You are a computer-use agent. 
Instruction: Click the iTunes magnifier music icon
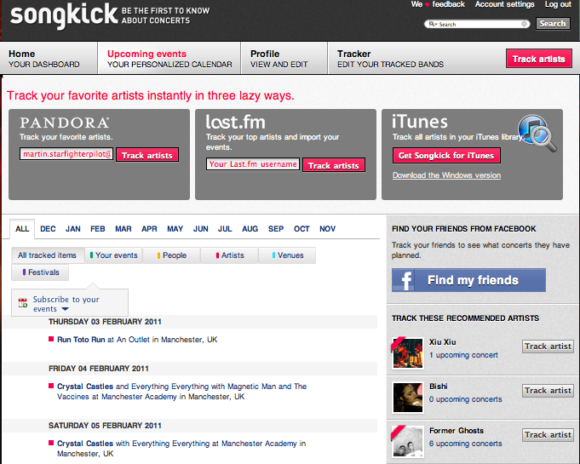click(537, 133)
